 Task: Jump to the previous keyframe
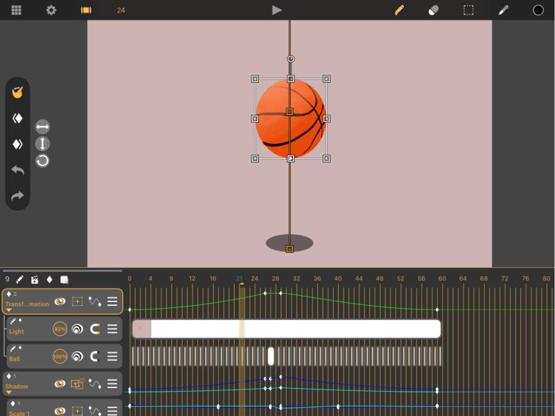tap(17, 118)
